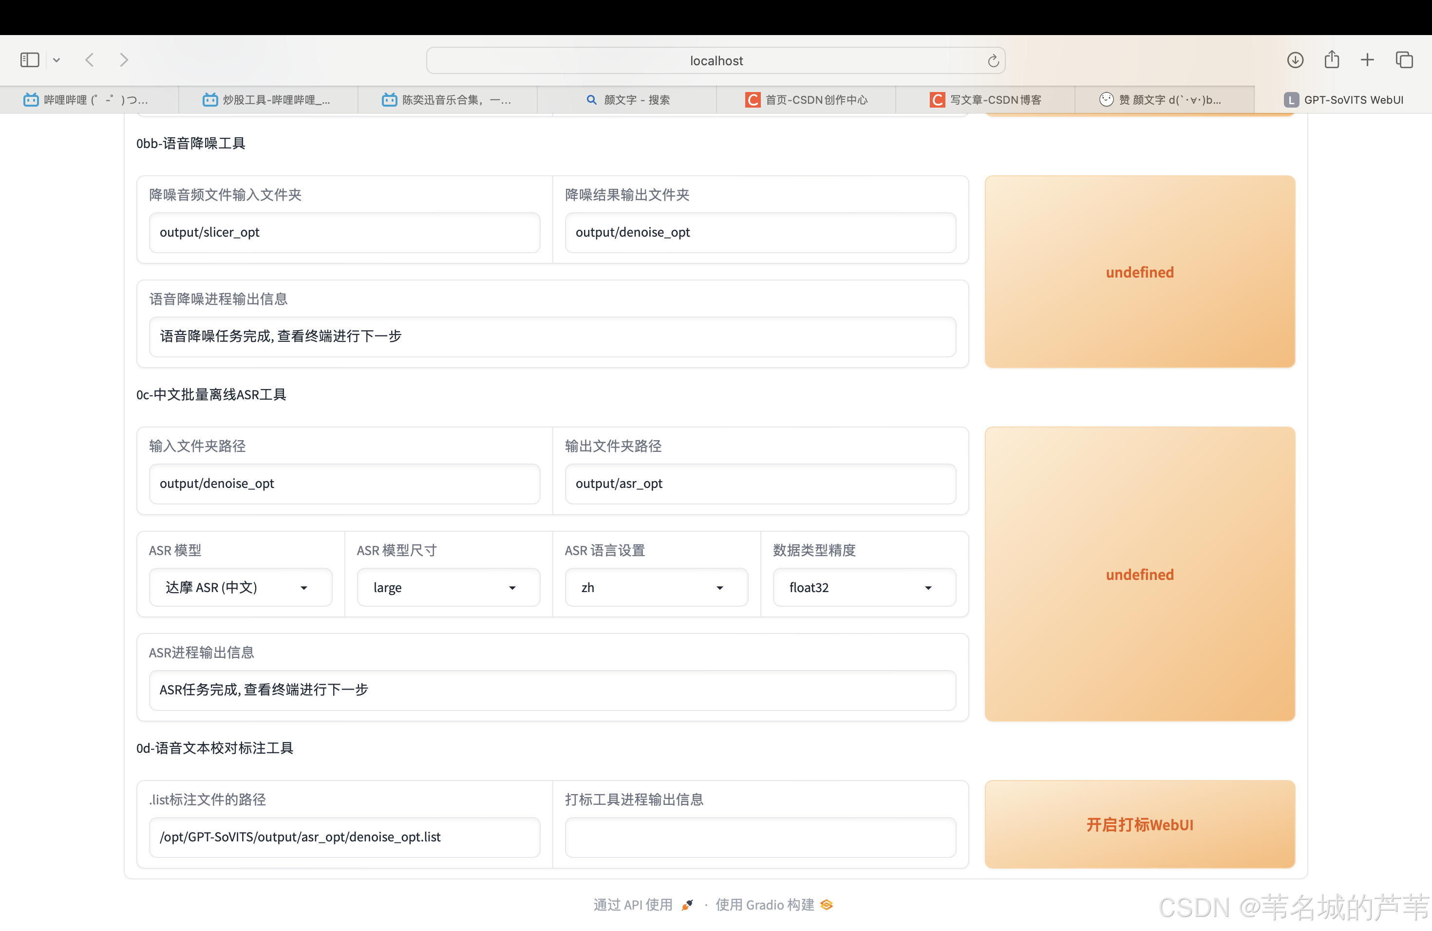Reload the localhost page
Viewport: 1432px width, 931px height.
(993, 61)
